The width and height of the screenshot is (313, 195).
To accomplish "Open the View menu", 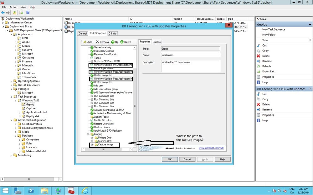I will click(23, 7).
